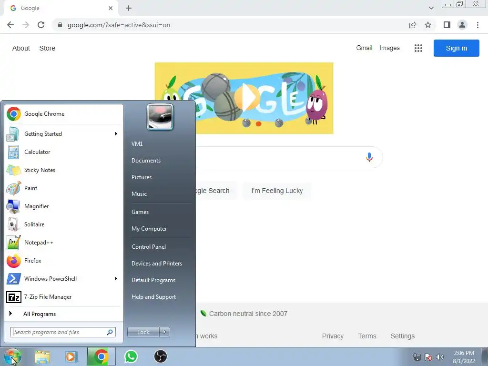Open Windows Media Player on taskbar
The image size is (488, 366).
(x=71, y=356)
